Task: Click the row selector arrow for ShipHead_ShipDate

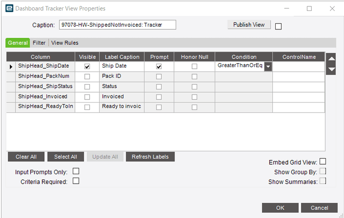Action: [x=11, y=66]
